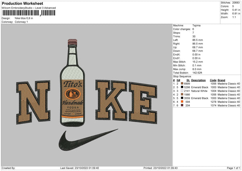Click the black swatch in stop row 5
242x171 pixels.
(182, 98)
